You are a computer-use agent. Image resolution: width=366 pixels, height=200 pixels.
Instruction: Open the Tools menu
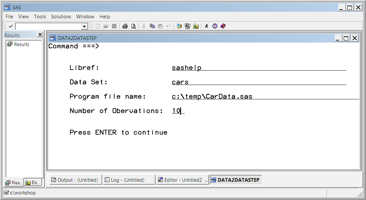(x=40, y=17)
